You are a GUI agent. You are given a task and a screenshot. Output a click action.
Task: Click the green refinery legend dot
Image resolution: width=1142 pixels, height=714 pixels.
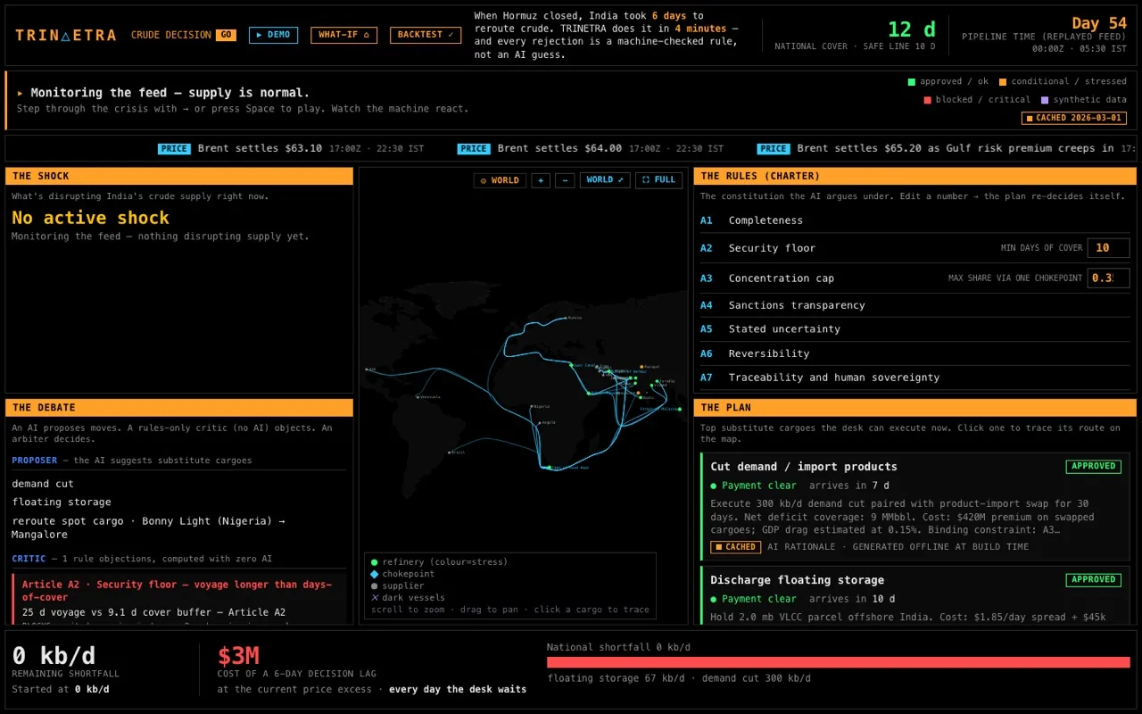coord(375,562)
